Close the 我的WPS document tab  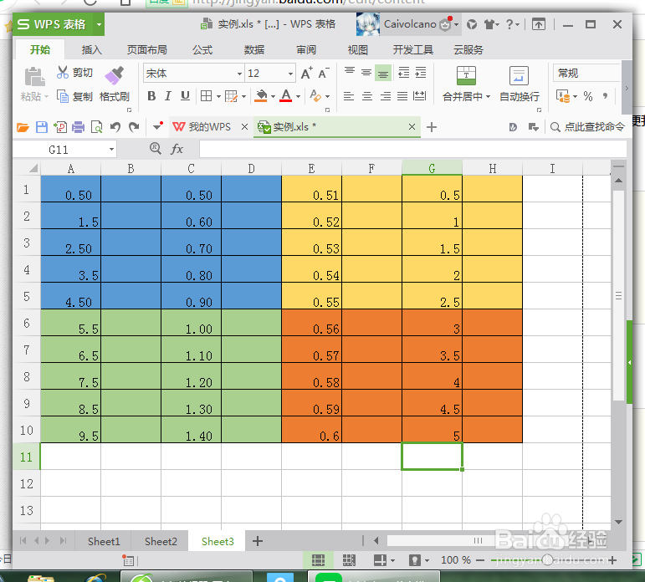(244, 126)
